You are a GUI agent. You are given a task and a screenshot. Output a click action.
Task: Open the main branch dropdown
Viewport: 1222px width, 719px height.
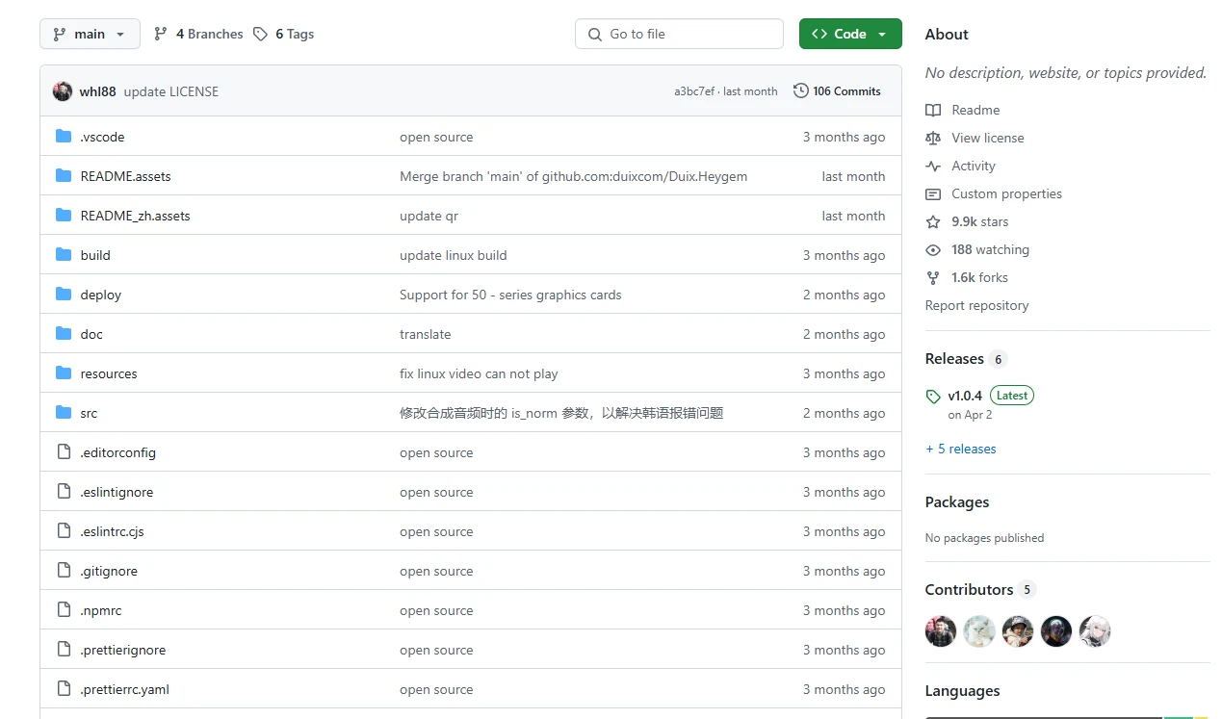[90, 34]
